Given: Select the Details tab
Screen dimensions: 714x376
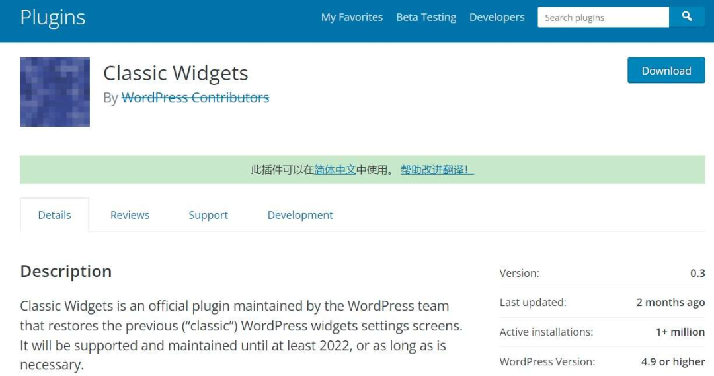Looking at the screenshot, I should [55, 215].
